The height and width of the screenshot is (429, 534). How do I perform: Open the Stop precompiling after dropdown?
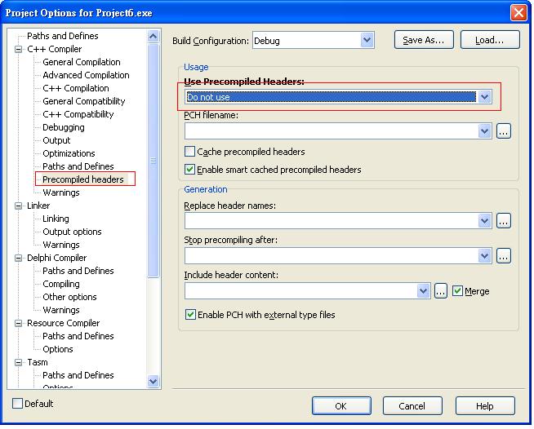tap(484, 256)
